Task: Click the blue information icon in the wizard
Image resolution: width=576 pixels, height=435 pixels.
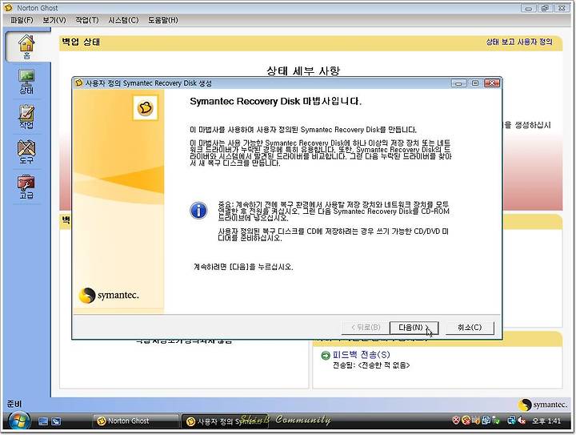Action: point(198,211)
